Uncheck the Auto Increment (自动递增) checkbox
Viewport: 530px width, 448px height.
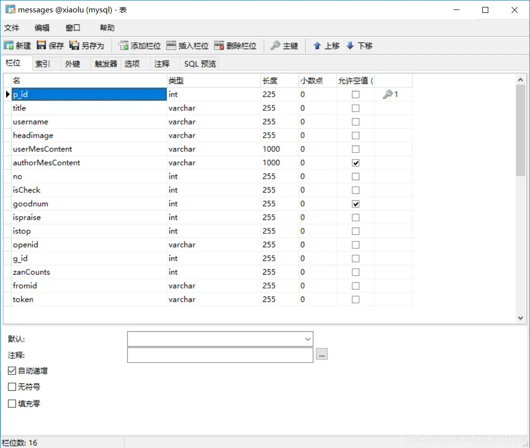(x=12, y=371)
